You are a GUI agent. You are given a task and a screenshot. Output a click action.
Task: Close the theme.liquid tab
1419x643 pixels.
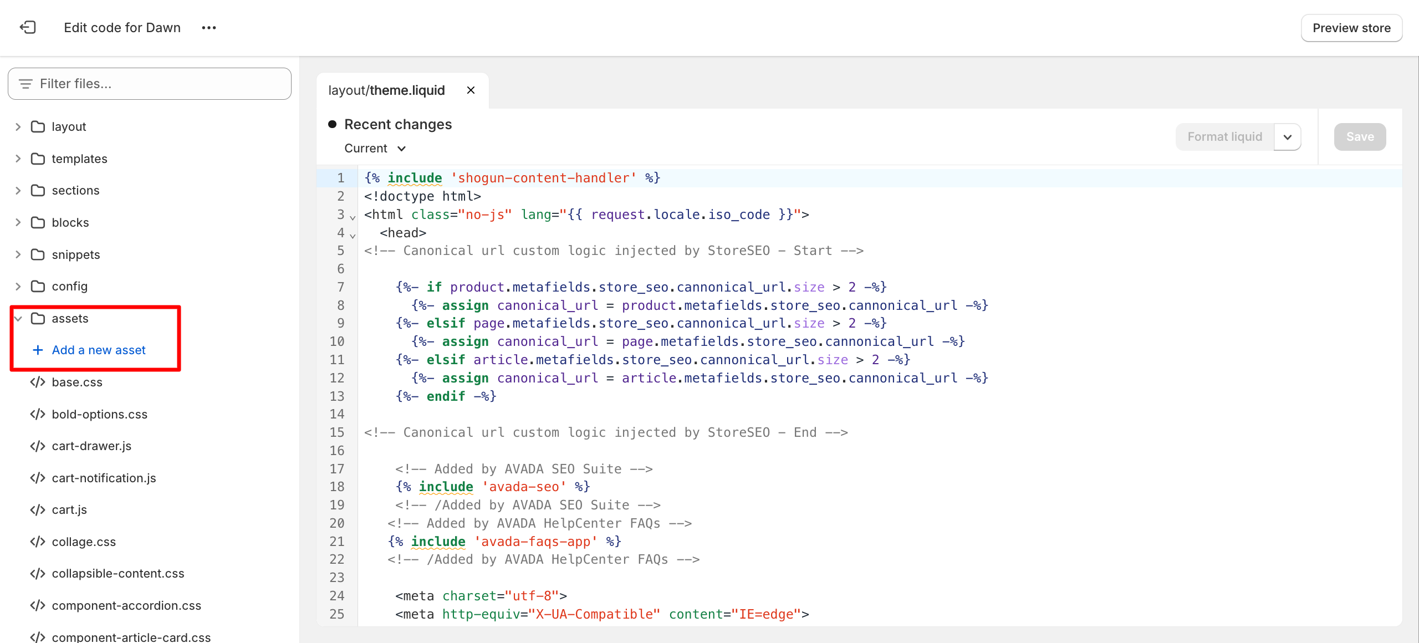click(x=471, y=90)
